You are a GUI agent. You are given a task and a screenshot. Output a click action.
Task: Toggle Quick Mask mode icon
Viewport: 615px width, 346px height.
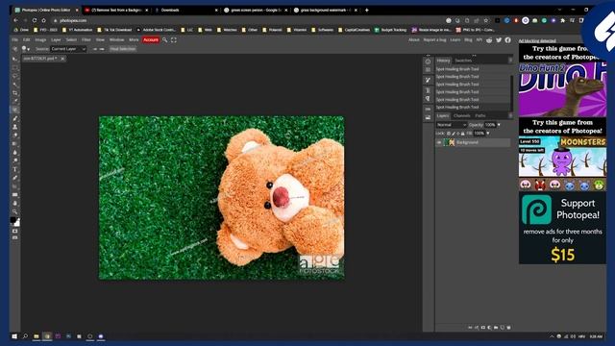pyautogui.click(x=15, y=231)
